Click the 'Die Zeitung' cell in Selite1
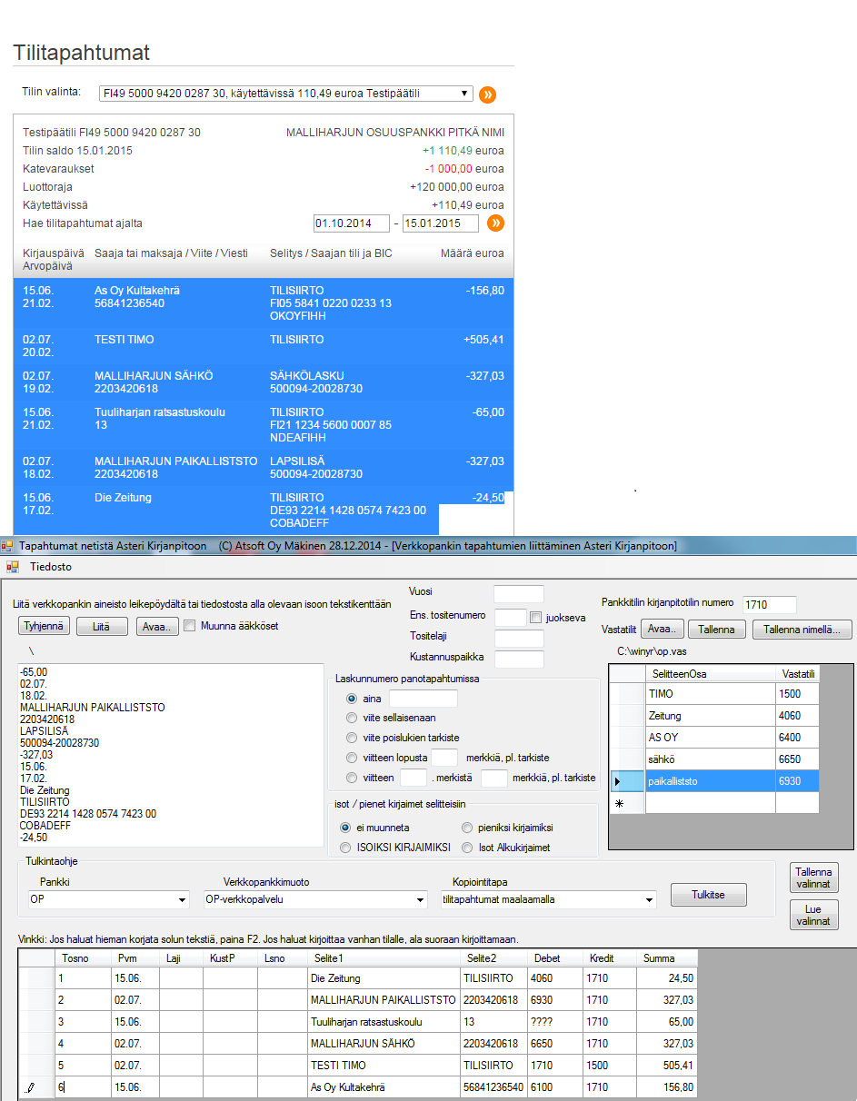 pos(384,978)
